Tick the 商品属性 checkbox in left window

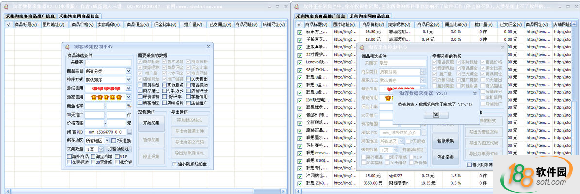tap(140, 90)
